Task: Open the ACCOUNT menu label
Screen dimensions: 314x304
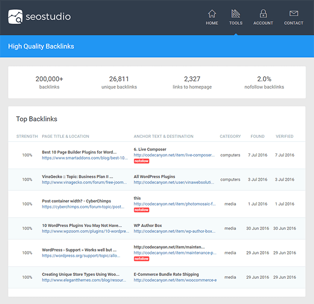Action: point(263,23)
